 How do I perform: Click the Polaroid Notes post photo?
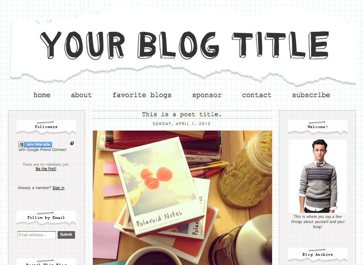[x=182, y=198]
